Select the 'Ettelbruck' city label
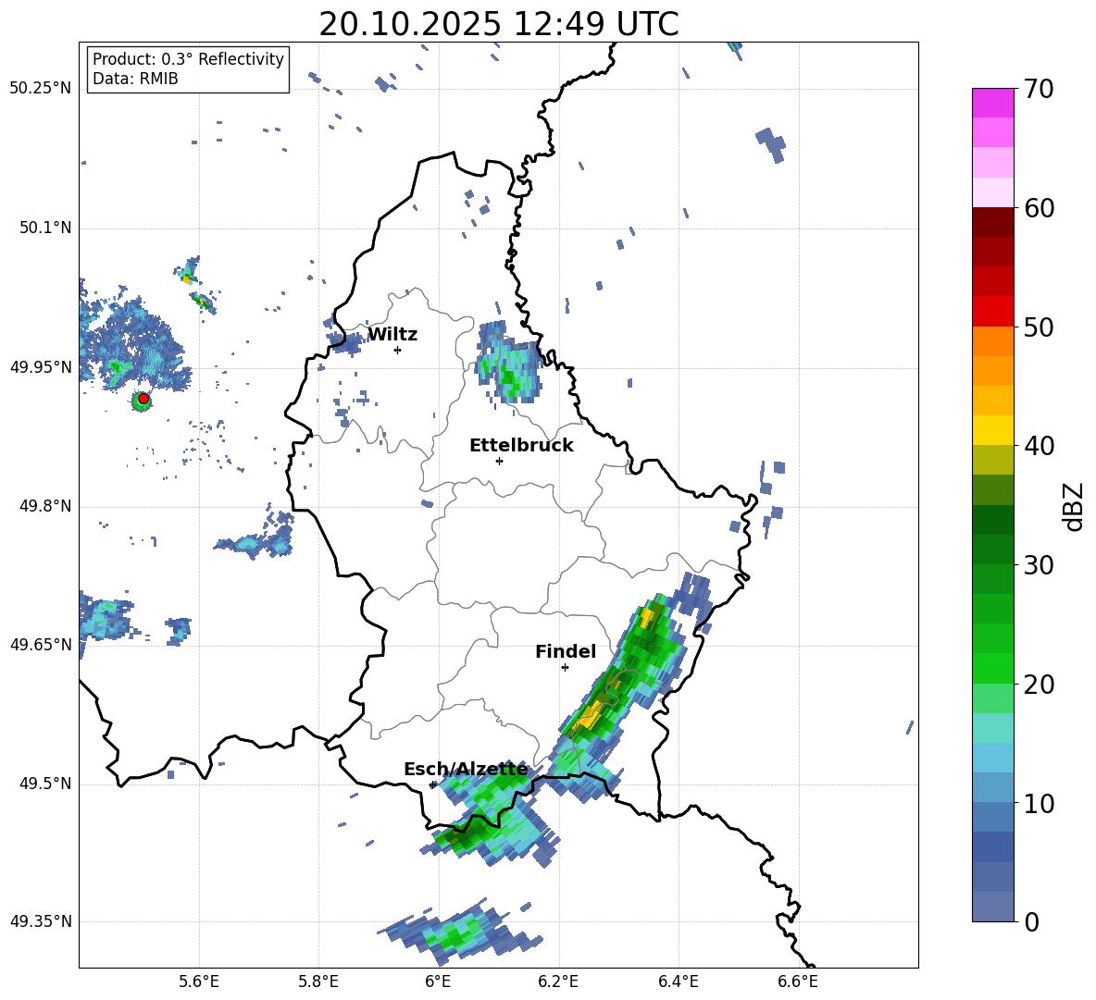 (x=521, y=446)
